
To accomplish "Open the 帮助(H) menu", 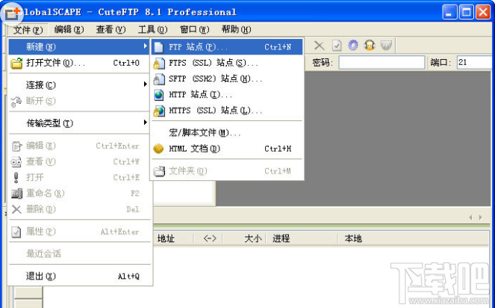I will (236, 30).
